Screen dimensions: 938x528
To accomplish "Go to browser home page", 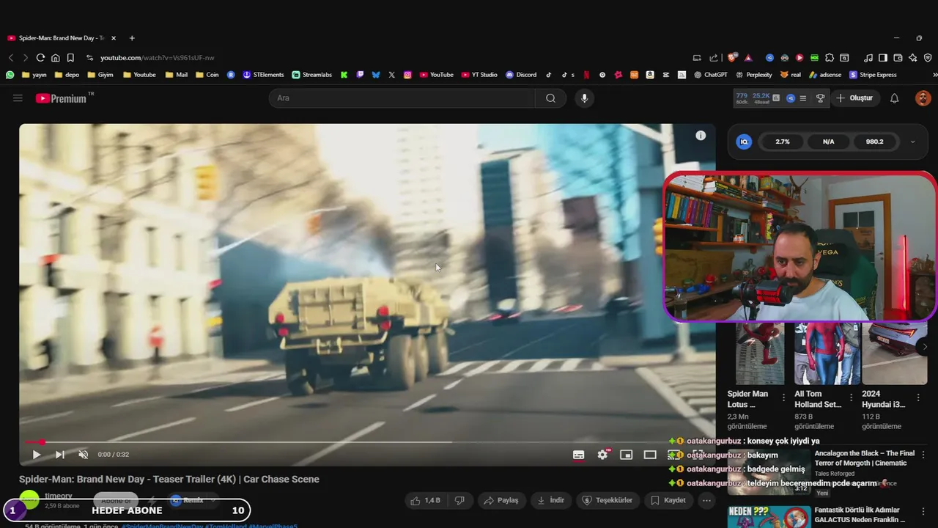I will point(56,58).
